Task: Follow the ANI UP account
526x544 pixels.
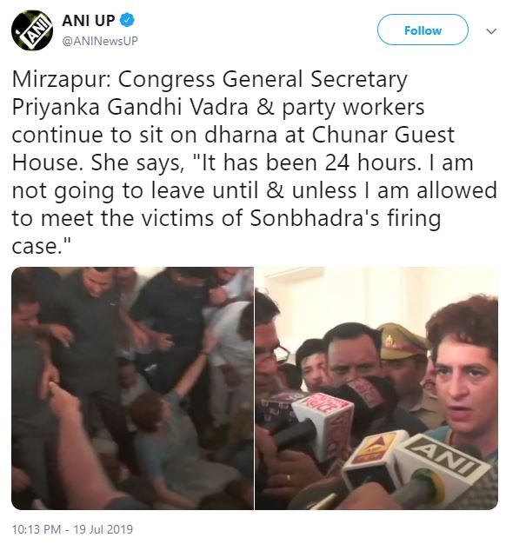Action: tap(423, 30)
